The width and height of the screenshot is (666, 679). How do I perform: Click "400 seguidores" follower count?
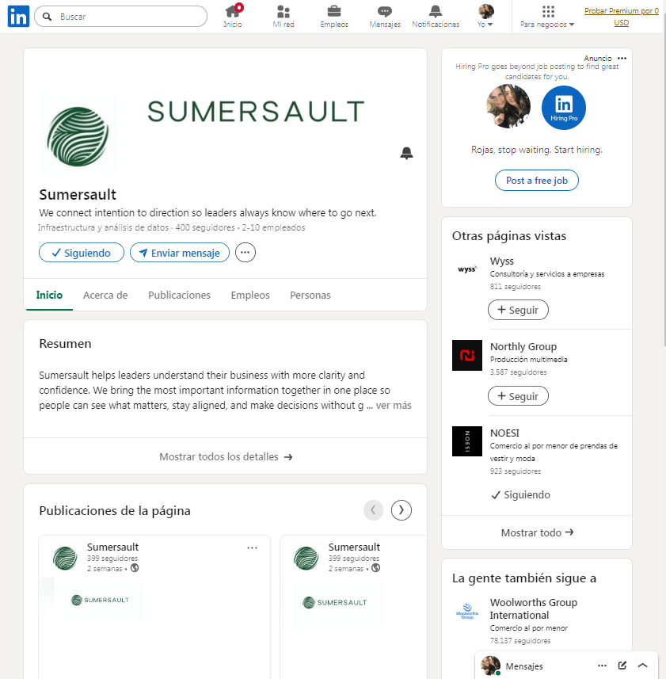[205, 227]
